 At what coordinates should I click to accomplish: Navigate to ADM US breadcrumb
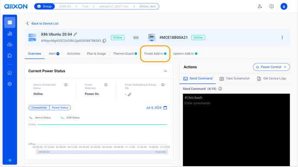(65, 6)
